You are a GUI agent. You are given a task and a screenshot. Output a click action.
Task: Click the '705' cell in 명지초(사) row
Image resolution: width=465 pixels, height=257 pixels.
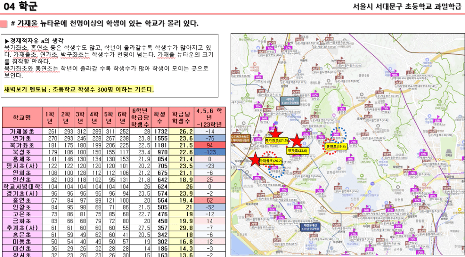(x=160, y=166)
